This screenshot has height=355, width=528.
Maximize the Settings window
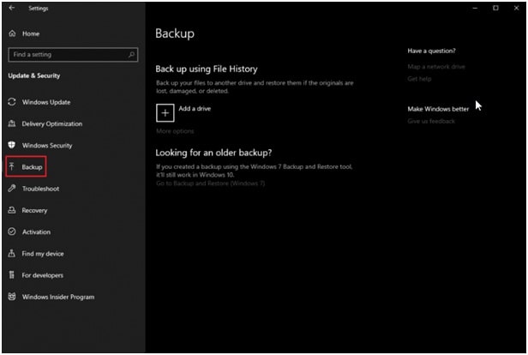[495, 8]
